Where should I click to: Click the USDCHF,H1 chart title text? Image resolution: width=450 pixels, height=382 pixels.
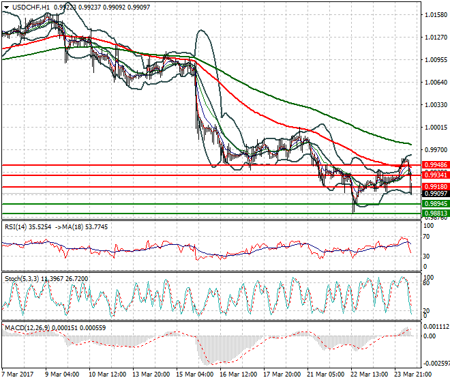click(x=31, y=8)
